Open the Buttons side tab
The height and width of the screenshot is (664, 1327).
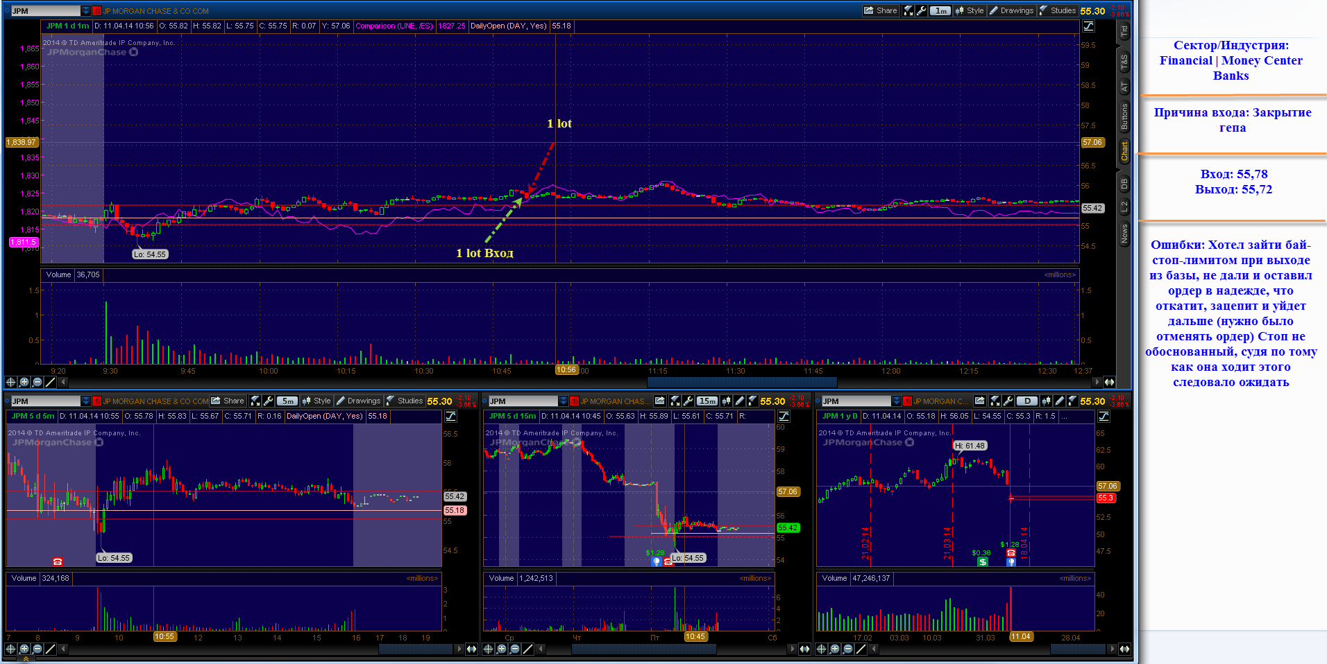1124,116
